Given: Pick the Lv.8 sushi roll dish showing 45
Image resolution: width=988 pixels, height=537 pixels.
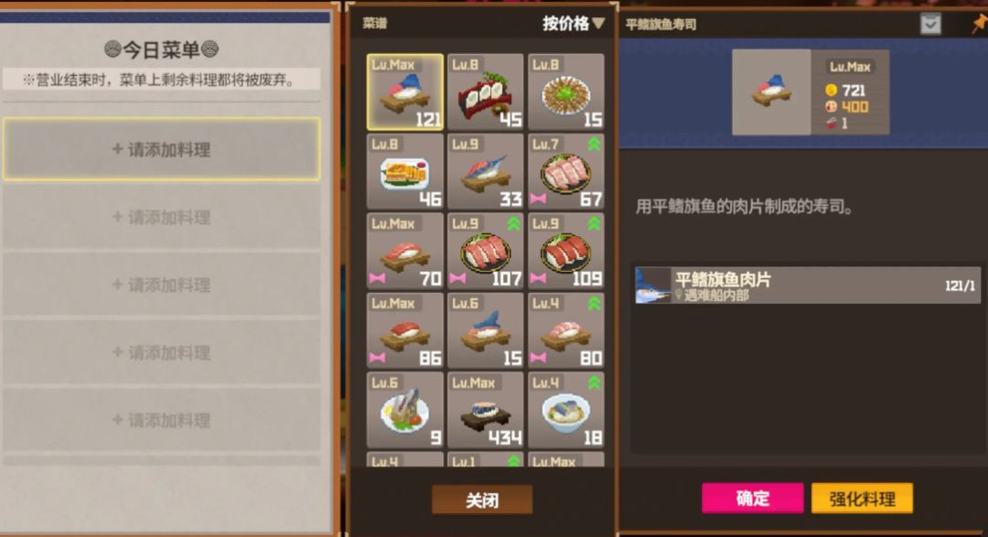Looking at the screenshot, I should coord(485,92).
